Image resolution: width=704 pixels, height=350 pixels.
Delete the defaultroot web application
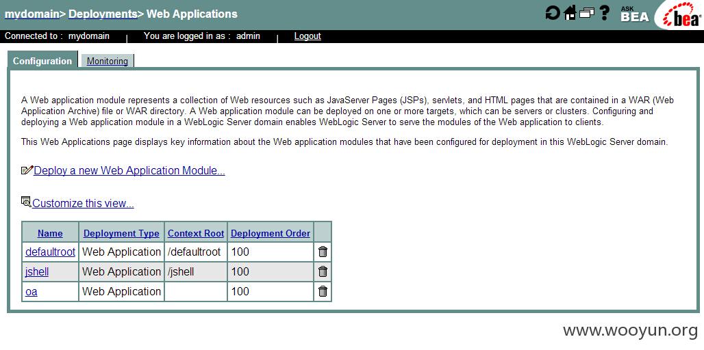click(323, 252)
